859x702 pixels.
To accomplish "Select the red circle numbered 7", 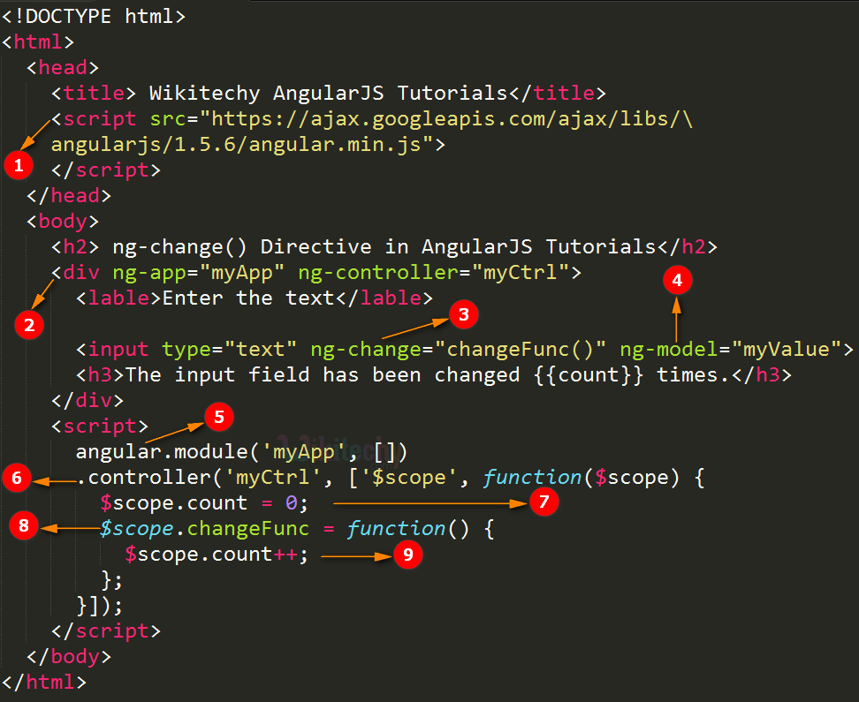I will coord(544,502).
